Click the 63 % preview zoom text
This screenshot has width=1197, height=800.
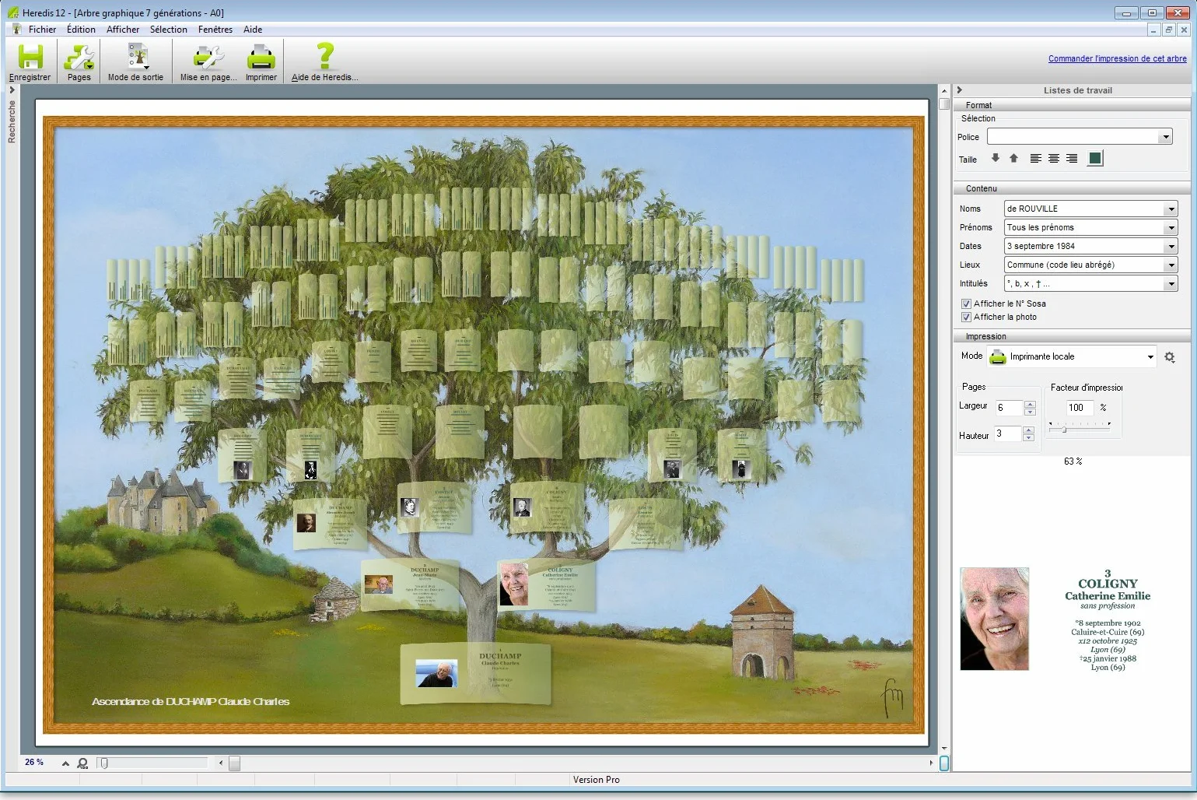tap(1073, 461)
